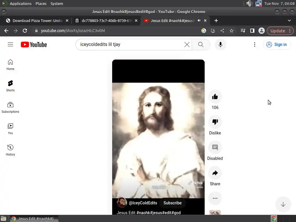The image size is (296, 222).
Task: Like this Short with thumbs up
Action: pyautogui.click(x=215, y=97)
